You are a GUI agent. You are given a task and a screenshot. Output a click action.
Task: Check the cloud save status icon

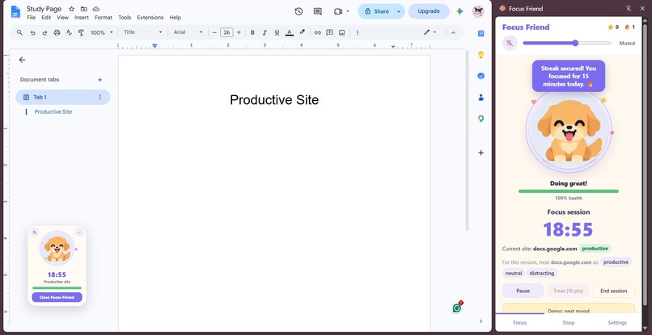[x=96, y=9]
